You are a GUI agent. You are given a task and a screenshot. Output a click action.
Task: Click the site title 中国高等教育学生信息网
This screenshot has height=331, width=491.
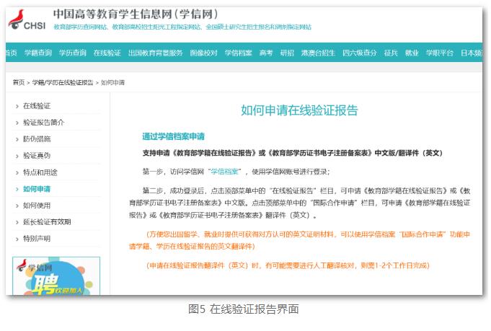135,14
